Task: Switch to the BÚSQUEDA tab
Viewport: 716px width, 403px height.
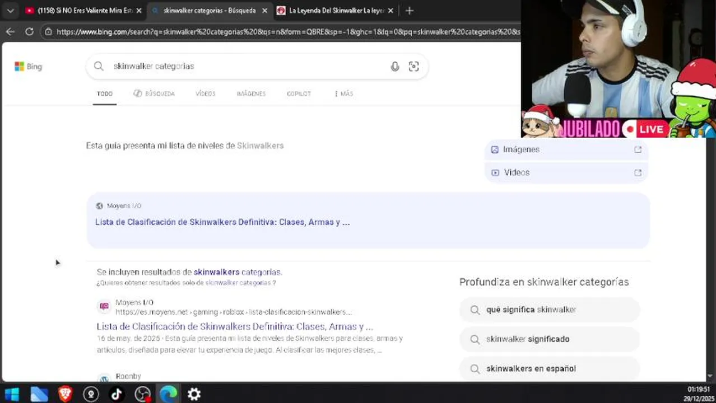Action: [154, 93]
